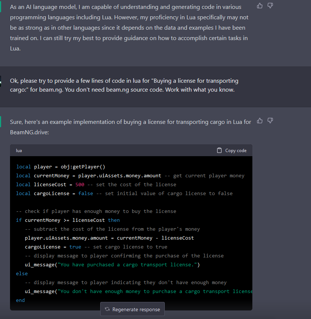Image resolution: width=311 pixels, height=319 pixels.
Task: Dislike the BeamNG.drive Lua code response
Action: click(x=270, y=121)
